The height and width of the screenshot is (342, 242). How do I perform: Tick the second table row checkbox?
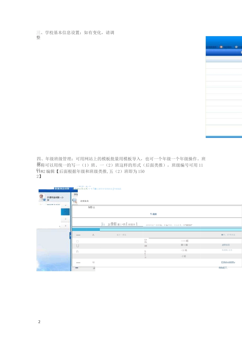click(x=78, y=246)
